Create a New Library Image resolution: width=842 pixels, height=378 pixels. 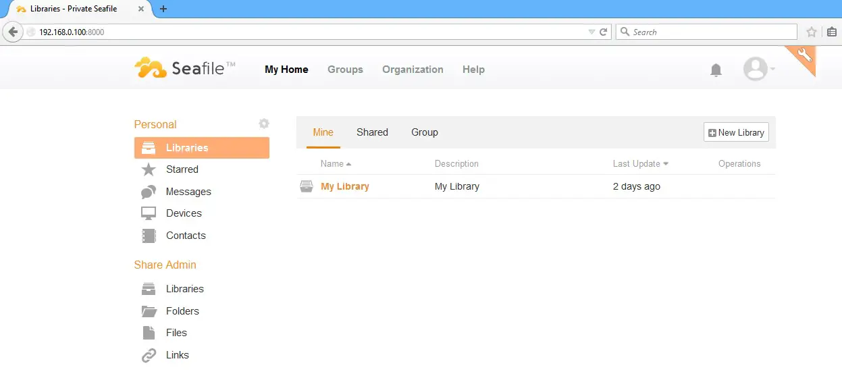(736, 132)
